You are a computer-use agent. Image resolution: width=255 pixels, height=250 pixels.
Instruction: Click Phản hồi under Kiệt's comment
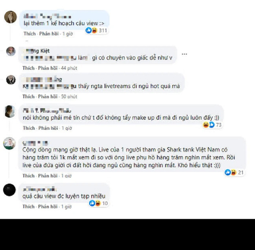(x=48, y=68)
